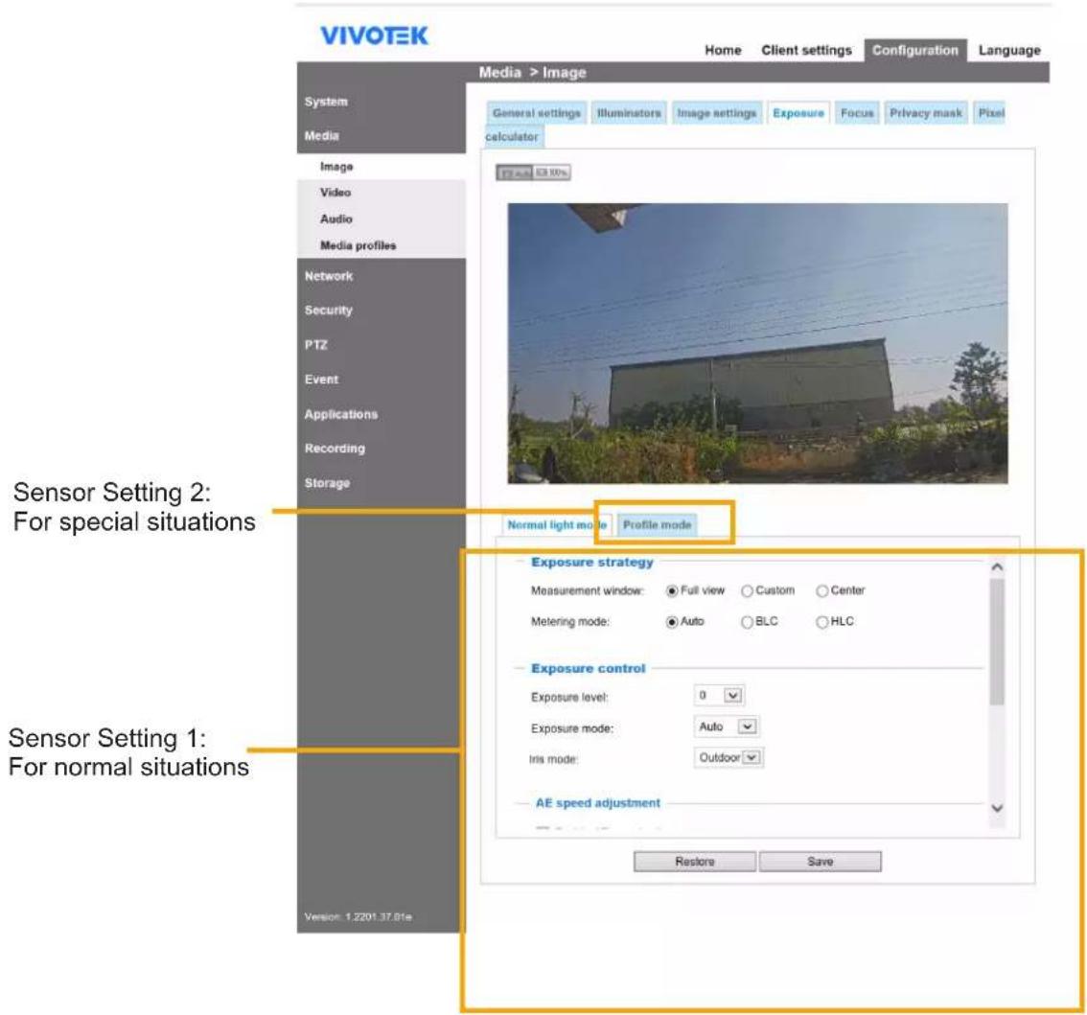Open the Illuminators tab

tap(629, 113)
